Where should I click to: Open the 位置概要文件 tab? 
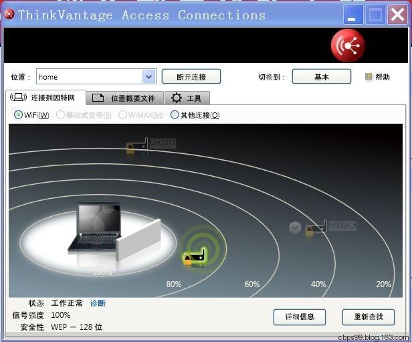pyautogui.click(x=125, y=98)
